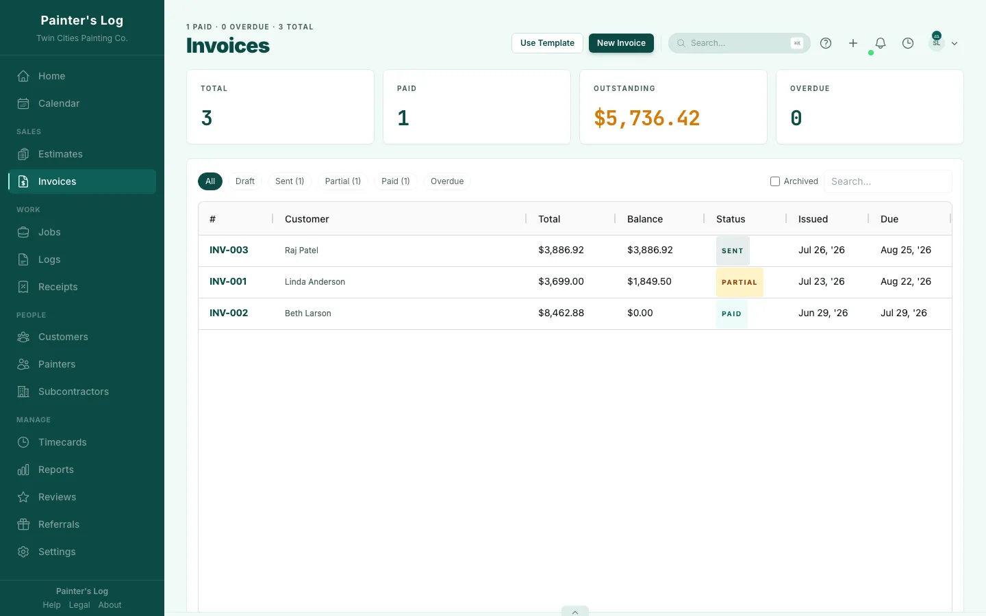
Task: Click the SL user avatar
Action: click(x=937, y=43)
